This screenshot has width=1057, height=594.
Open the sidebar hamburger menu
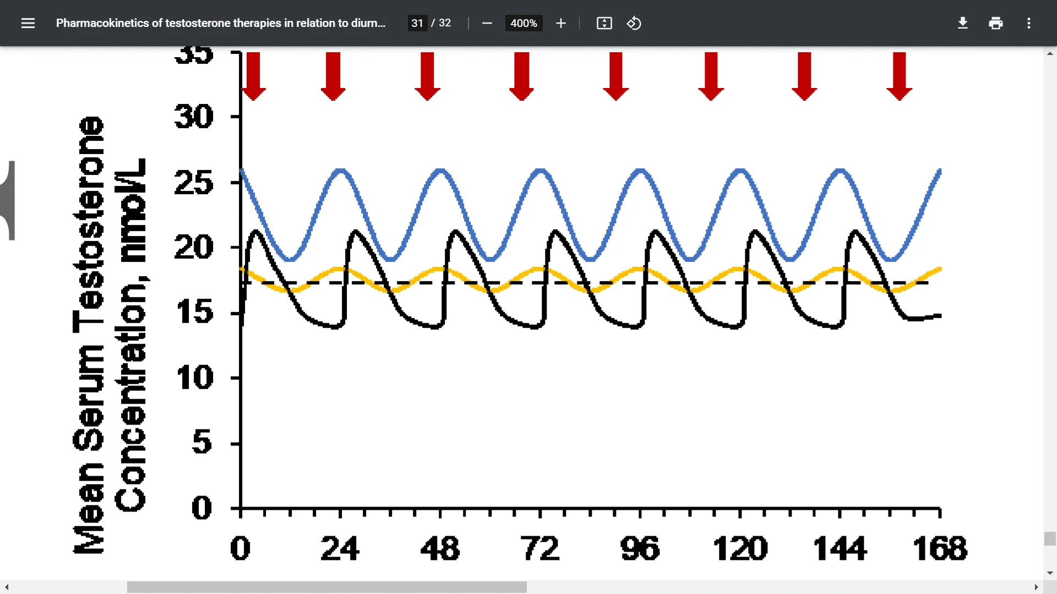click(28, 23)
